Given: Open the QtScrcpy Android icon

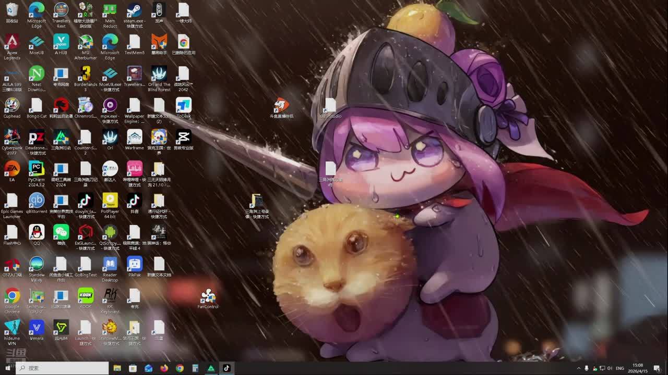Looking at the screenshot, I should [x=110, y=232].
